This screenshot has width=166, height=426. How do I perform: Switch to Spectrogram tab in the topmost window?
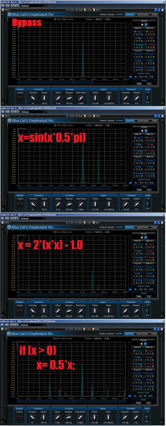(x=143, y=14)
